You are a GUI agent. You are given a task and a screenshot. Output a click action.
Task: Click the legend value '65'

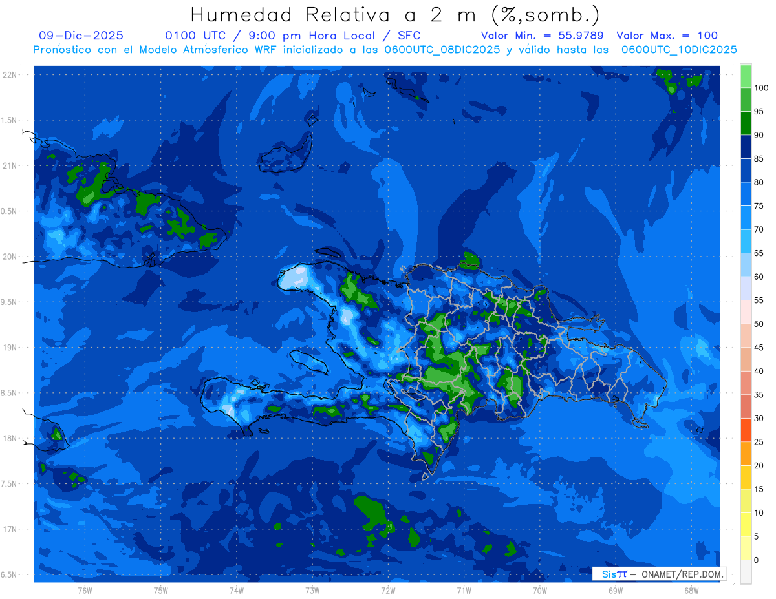(759, 253)
